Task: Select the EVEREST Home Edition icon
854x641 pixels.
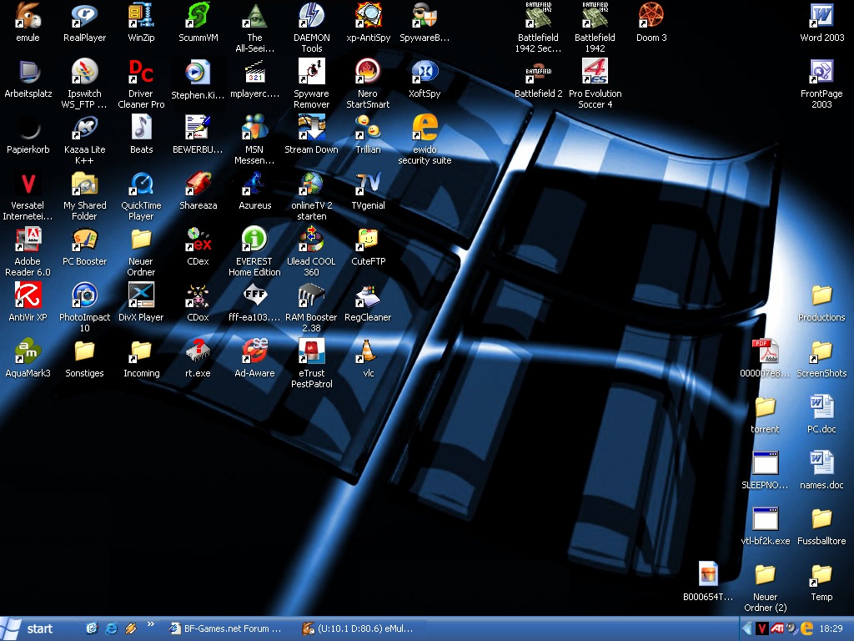Action: click(x=255, y=251)
